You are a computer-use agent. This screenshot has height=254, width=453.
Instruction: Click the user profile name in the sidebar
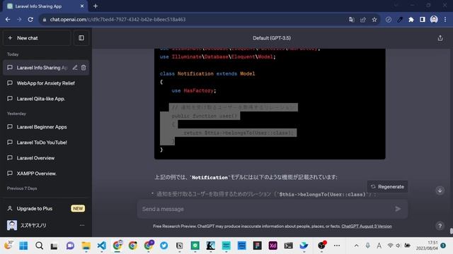coord(33,226)
